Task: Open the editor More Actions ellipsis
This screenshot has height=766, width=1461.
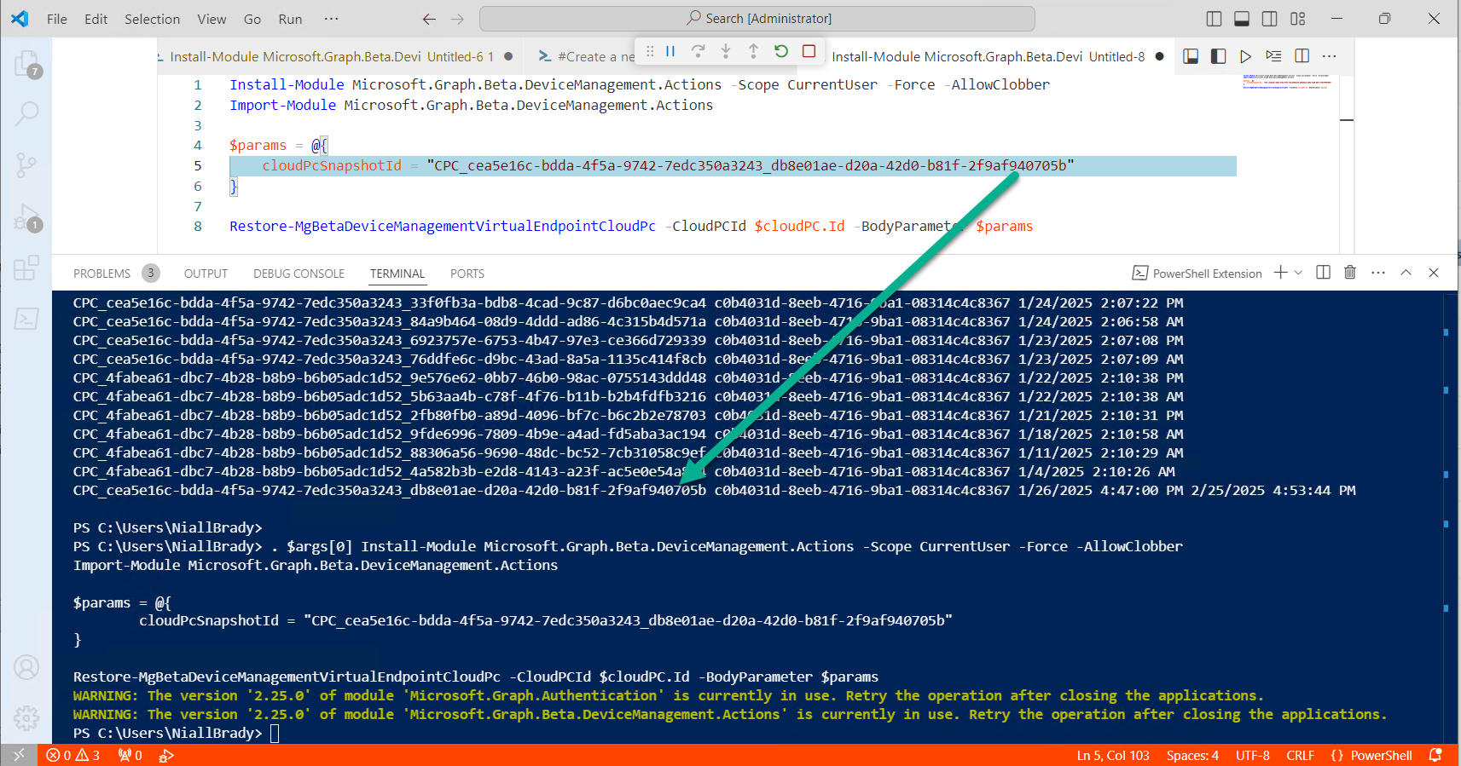Action: click(1329, 56)
